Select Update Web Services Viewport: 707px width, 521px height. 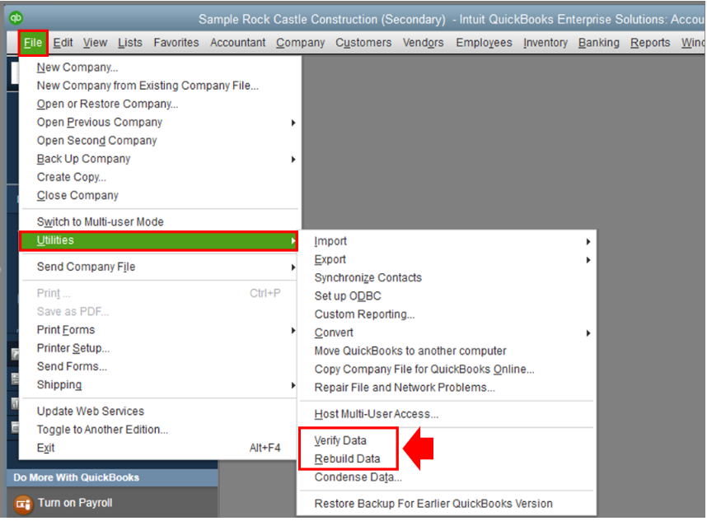pos(160,412)
